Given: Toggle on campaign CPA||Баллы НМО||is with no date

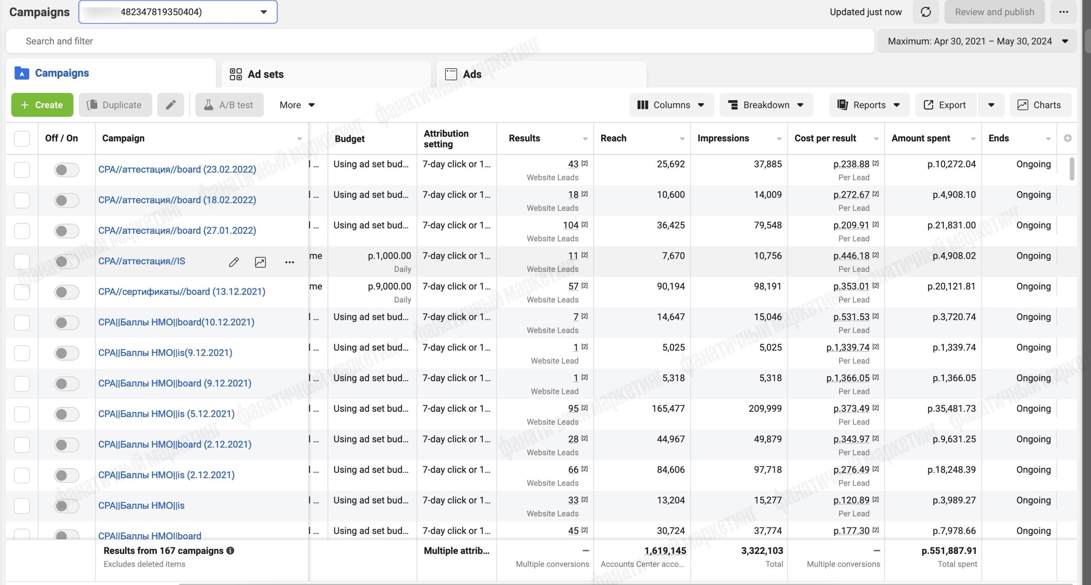Looking at the screenshot, I should coord(66,506).
